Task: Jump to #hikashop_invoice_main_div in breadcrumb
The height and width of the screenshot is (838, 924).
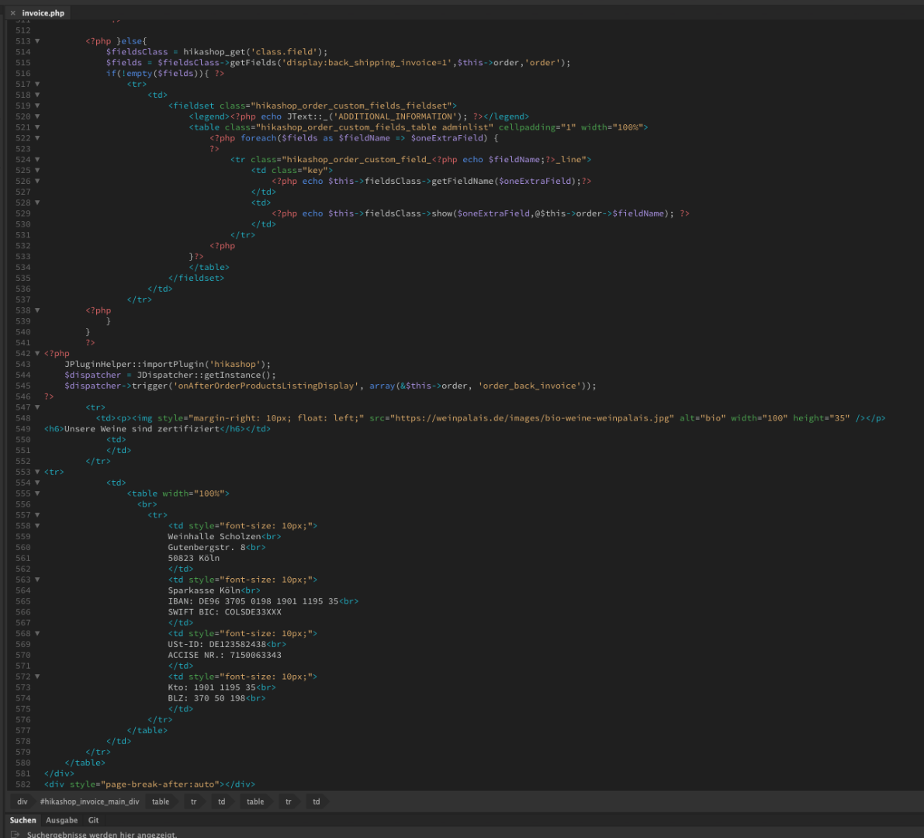Action: (x=89, y=802)
